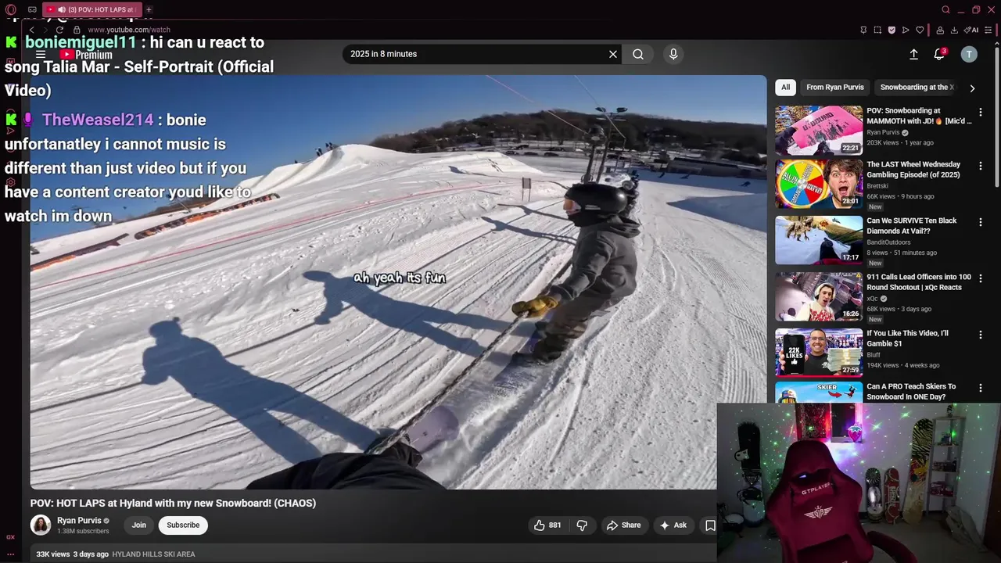The width and height of the screenshot is (1001, 563).
Task: Reload the YouTube page
Action: point(59,30)
